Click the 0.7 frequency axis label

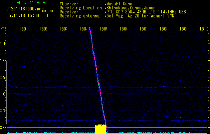[3, 111]
